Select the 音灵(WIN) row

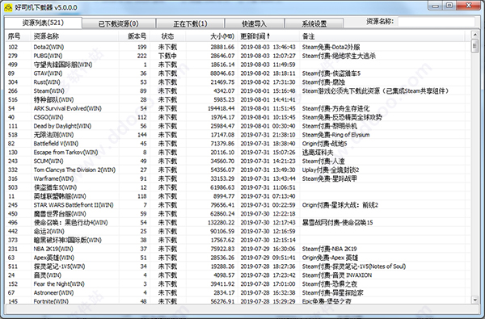pos(238,275)
